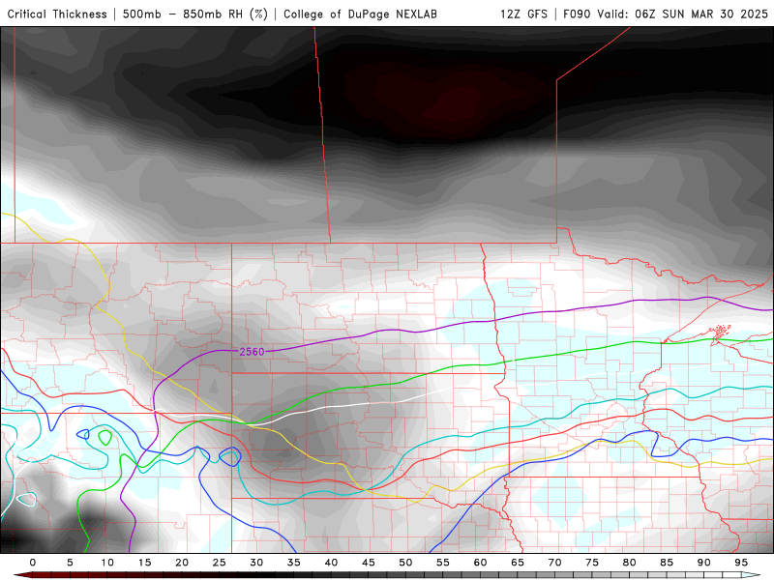Screen dimensions: 774x580
Task: Click the colorbar tick label "65"
Action: click(518, 563)
